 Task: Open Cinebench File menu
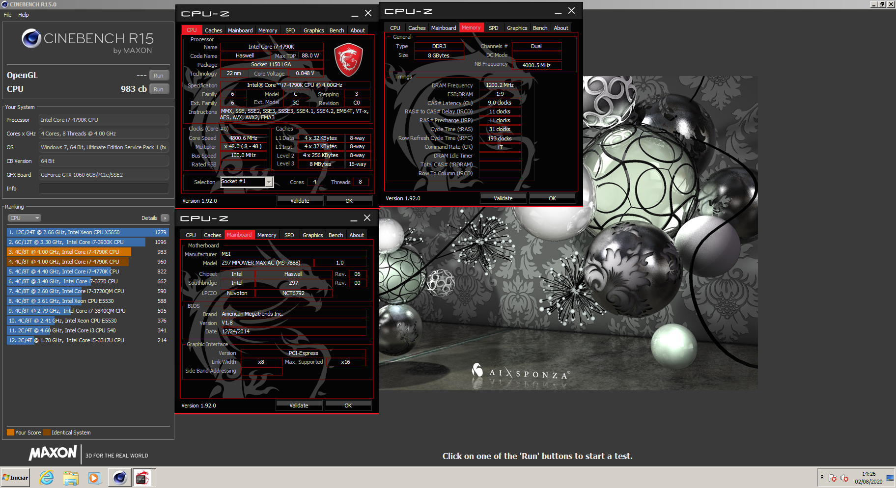7,15
